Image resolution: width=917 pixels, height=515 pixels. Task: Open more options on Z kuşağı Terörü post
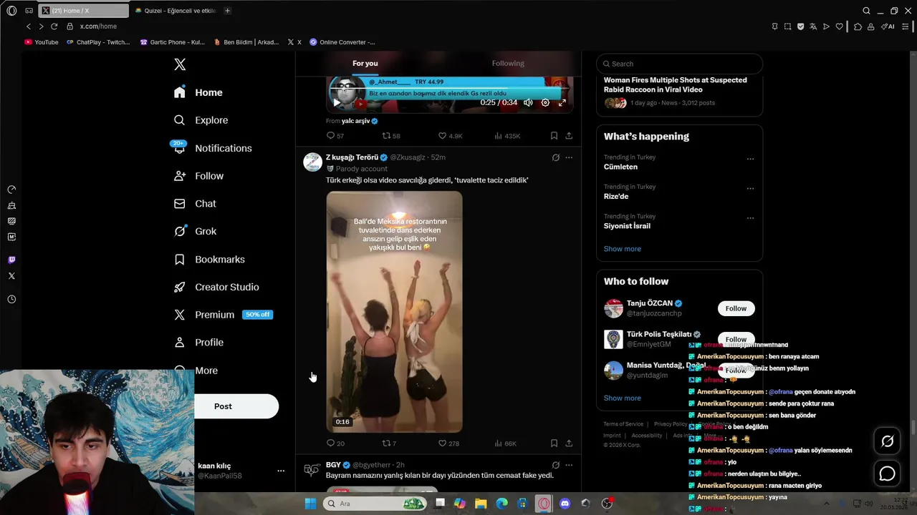[569, 157]
